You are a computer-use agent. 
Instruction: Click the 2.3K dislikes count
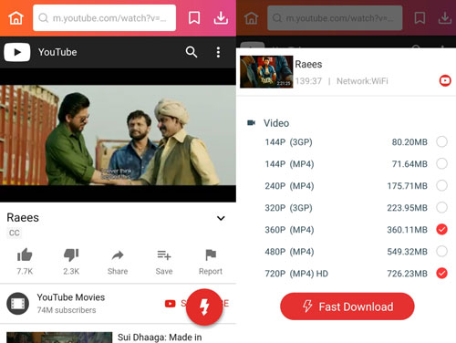71,271
